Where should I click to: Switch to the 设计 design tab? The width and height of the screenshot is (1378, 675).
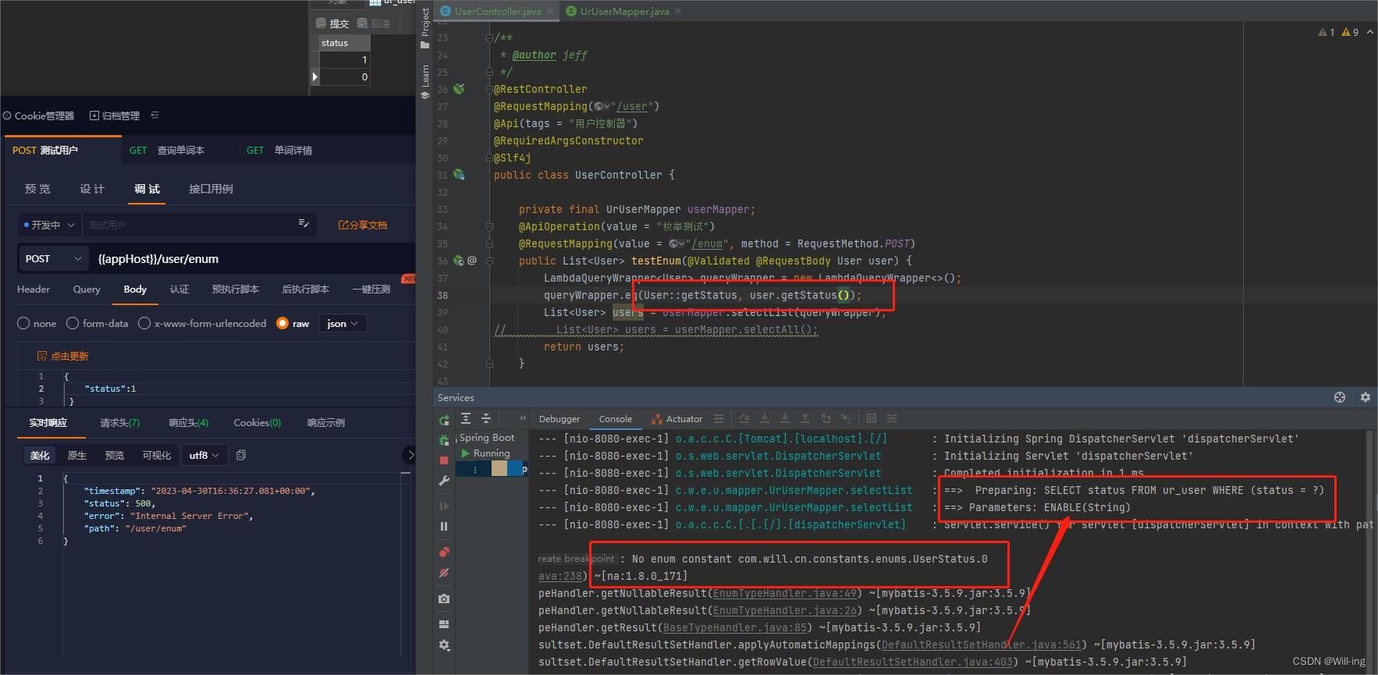[x=92, y=189]
